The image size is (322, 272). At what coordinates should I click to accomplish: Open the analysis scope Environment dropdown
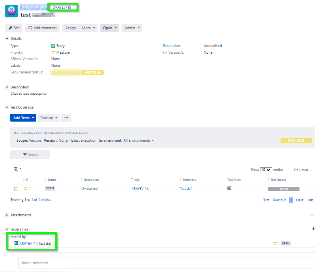click(139, 141)
